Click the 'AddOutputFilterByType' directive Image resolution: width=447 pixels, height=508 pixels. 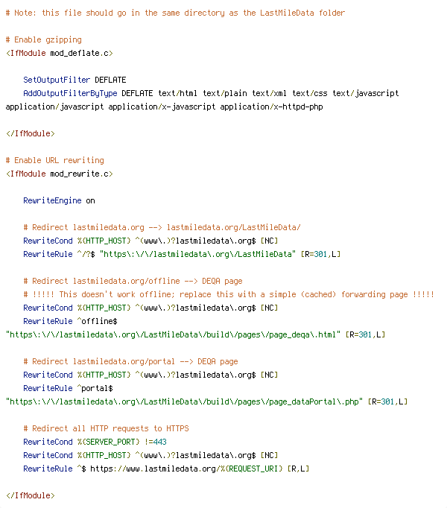point(70,93)
